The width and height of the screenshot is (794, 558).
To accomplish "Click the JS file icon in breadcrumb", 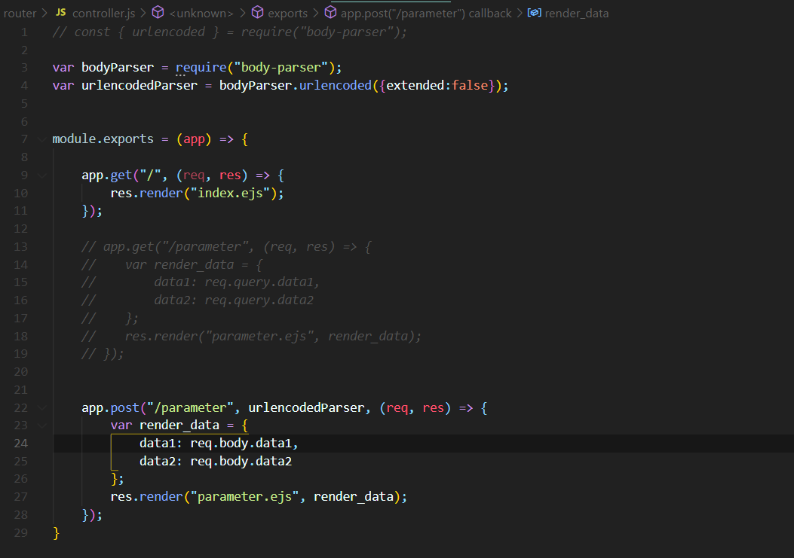I will click(61, 12).
